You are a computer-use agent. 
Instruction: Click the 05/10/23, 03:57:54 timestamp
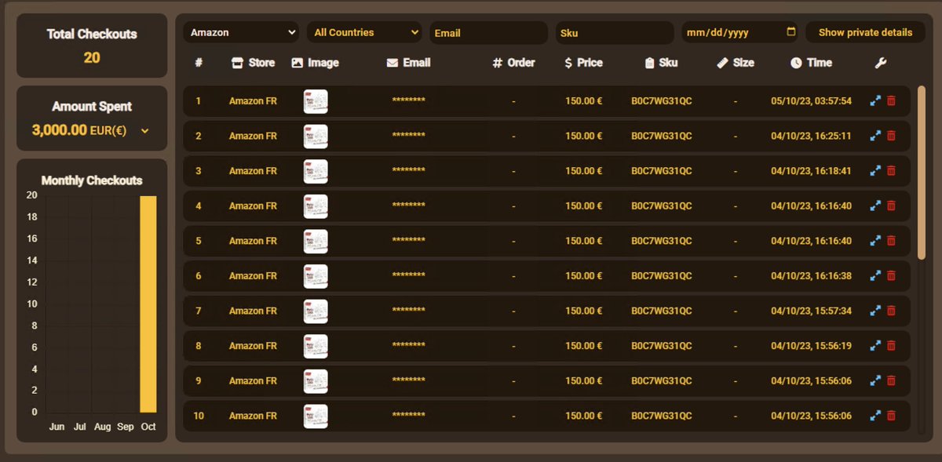click(811, 101)
